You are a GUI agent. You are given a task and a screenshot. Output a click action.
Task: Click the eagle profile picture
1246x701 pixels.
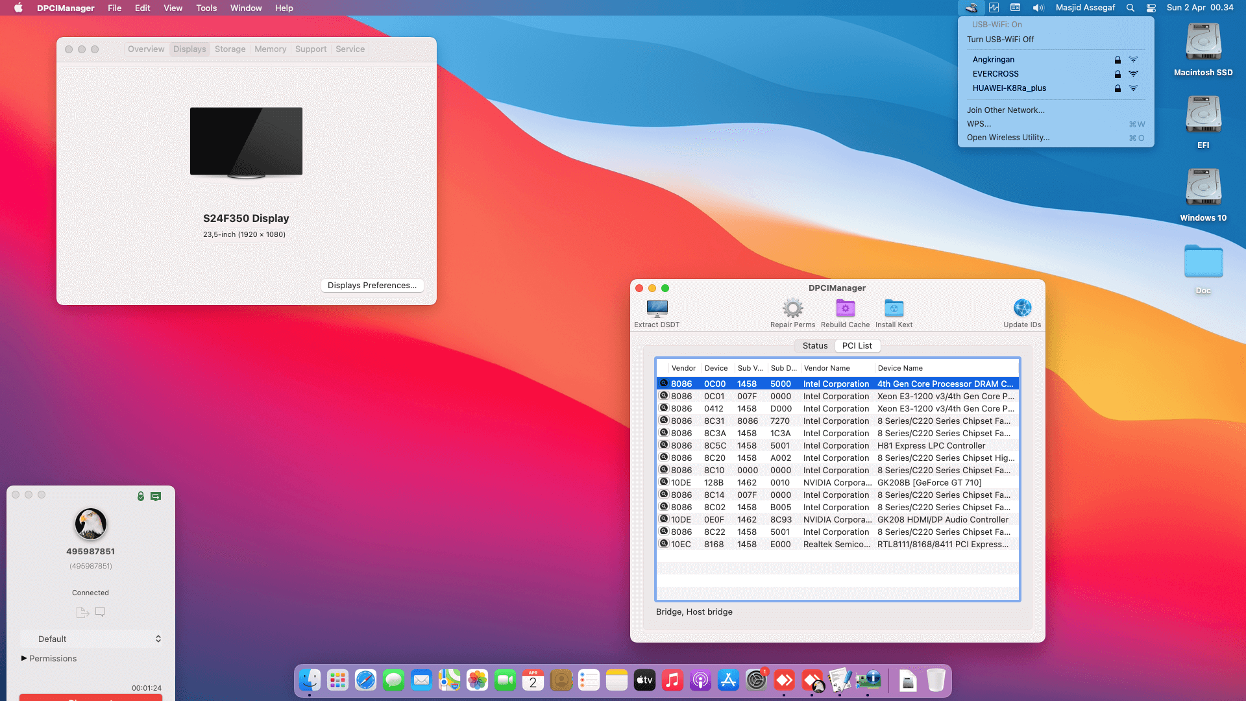91,524
